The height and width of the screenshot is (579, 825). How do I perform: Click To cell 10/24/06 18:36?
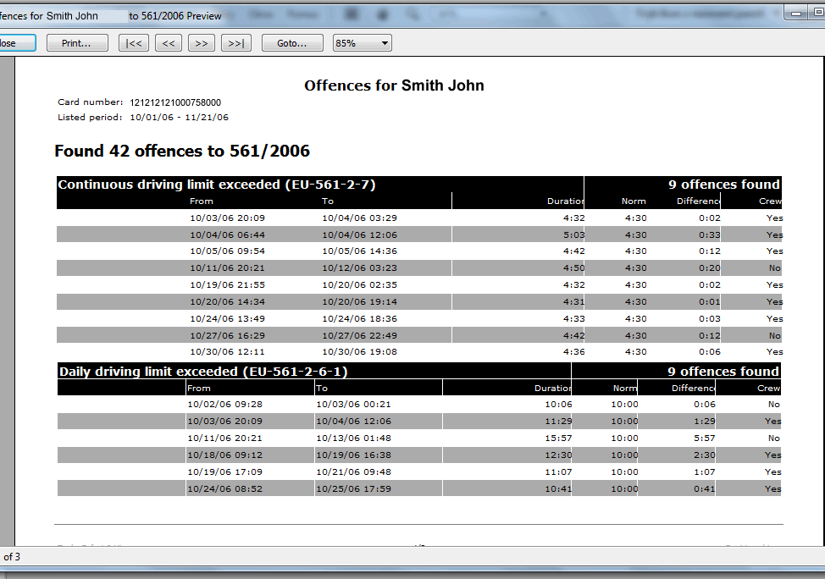[x=359, y=318]
